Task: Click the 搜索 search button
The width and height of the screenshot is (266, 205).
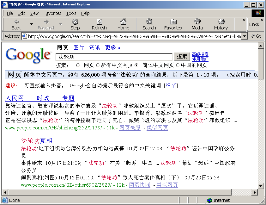Action: (x=182, y=57)
